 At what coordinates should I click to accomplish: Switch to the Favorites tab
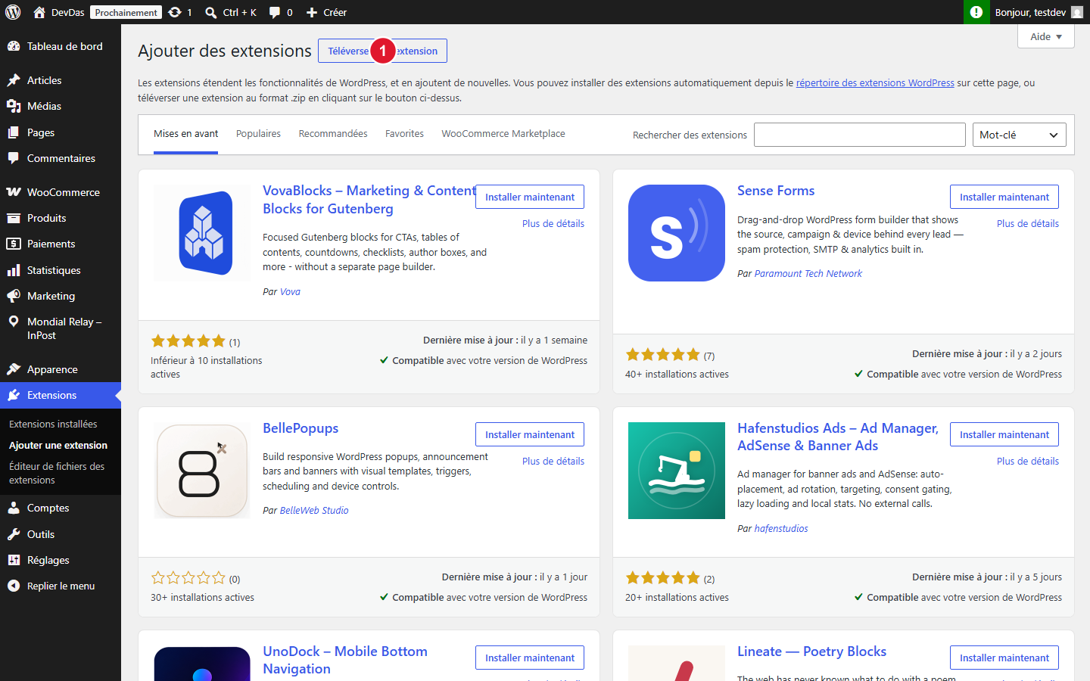coord(404,134)
